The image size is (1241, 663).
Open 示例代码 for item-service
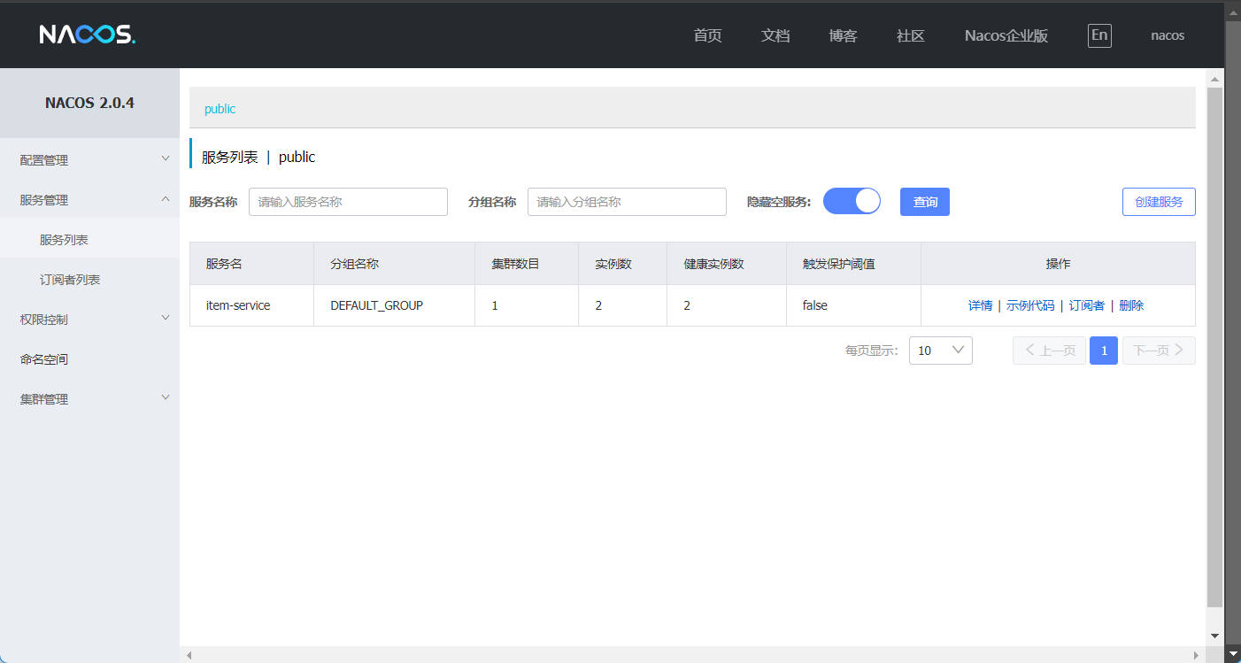click(1030, 305)
